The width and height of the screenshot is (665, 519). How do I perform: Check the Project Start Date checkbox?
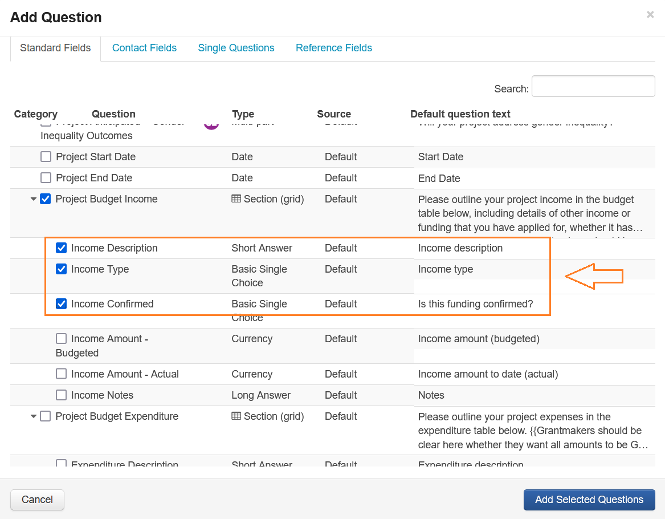click(x=46, y=157)
